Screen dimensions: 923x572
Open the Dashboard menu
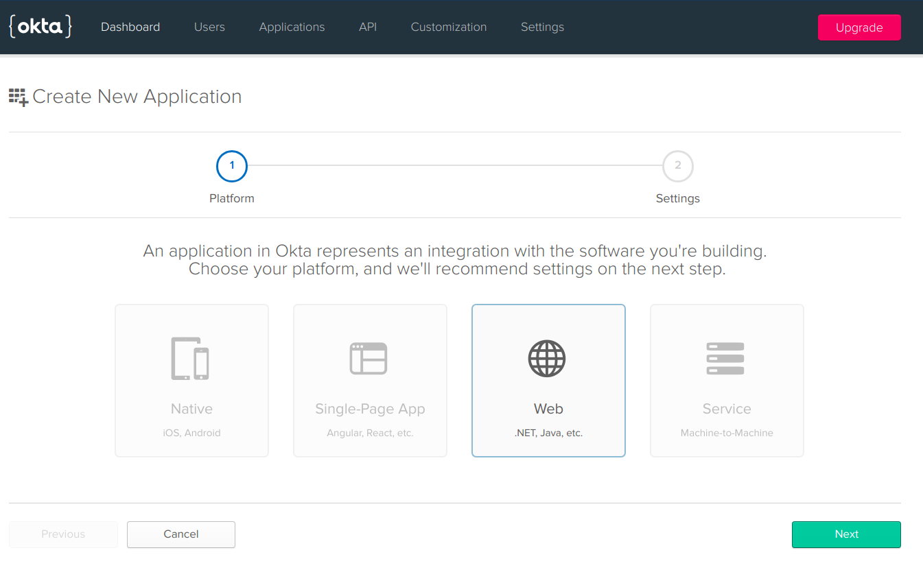130,27
